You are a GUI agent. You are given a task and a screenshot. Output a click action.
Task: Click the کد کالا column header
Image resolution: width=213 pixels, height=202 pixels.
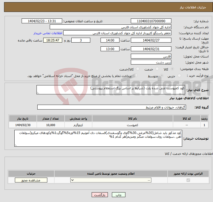[x=187, y=118]
